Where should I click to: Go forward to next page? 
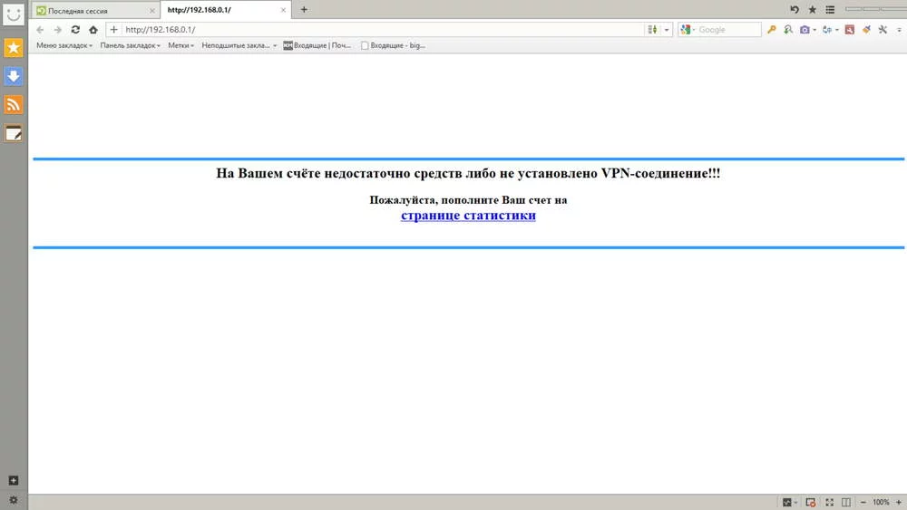[57, 30]
